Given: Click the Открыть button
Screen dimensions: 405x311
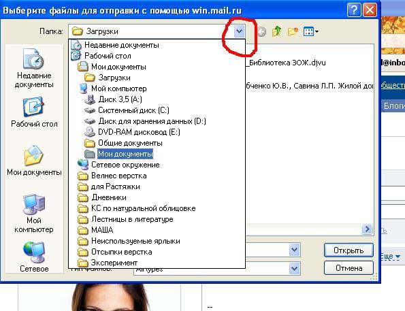Looking at the screenshot, I should tap(349, 250).
